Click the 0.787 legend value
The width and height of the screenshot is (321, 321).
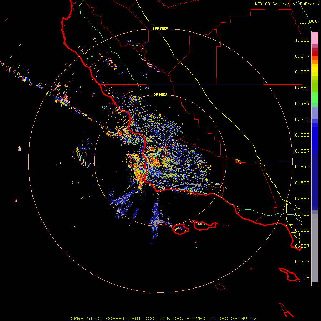[302, 103]
